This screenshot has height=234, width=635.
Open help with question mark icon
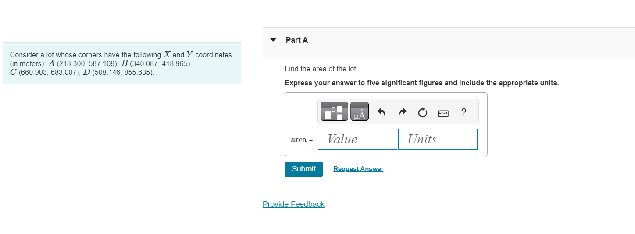464,112
